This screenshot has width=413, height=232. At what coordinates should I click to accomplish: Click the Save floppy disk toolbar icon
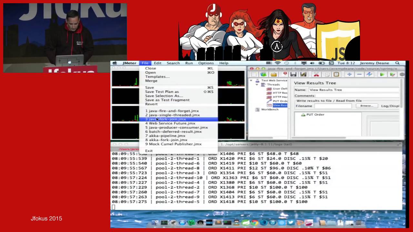click(x=293, y=74)
